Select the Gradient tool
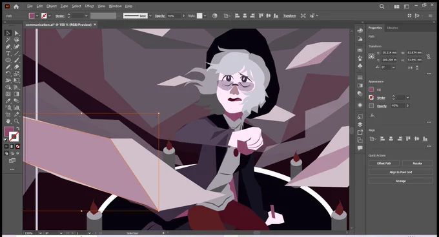The width and height of the screenshot is (439, 237). click(x=17, y=94)
